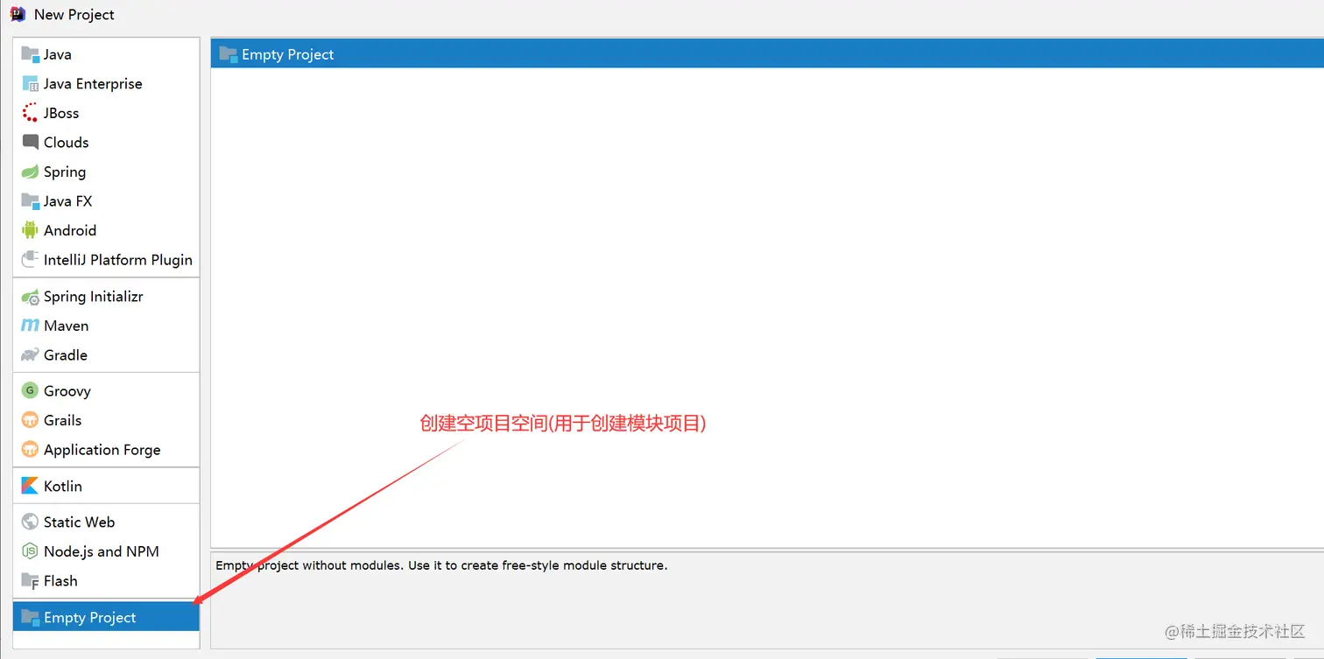
Task: Select Gradle project type
Action: [x=106, y=355]
